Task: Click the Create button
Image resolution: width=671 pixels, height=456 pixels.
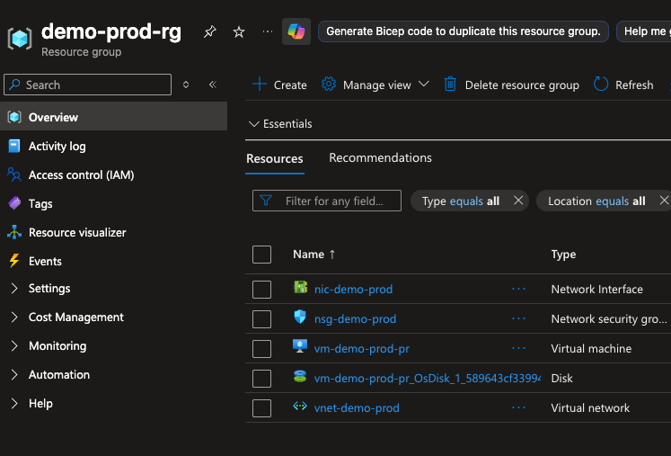Action: [279, 85]
